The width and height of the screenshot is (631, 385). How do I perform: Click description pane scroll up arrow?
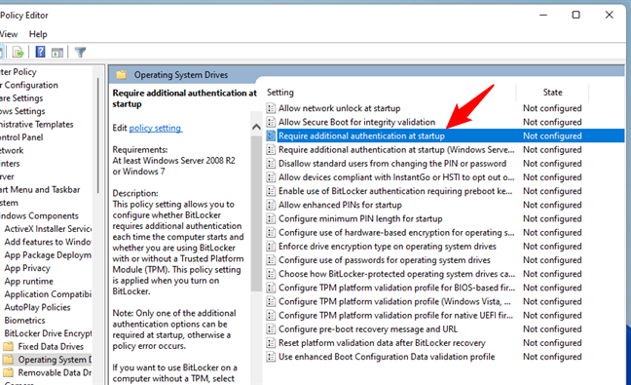[256, 128]
